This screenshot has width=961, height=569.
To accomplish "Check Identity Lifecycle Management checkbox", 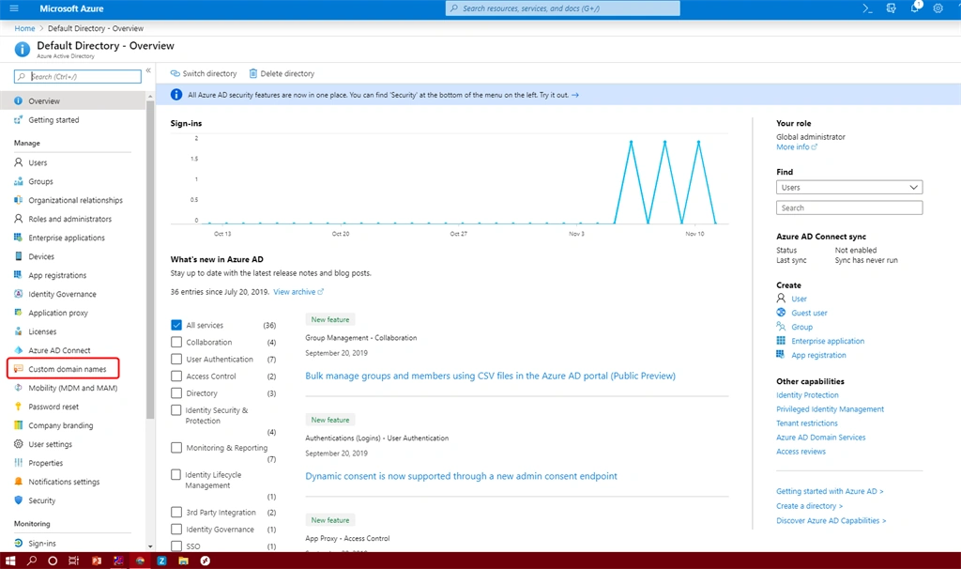I will [176, 474].
